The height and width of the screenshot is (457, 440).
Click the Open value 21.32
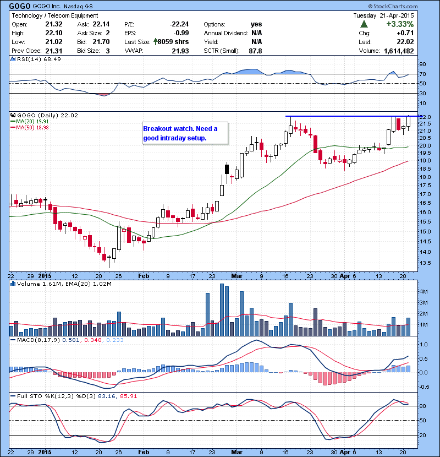pyautogui.click(x=54, y=24)
